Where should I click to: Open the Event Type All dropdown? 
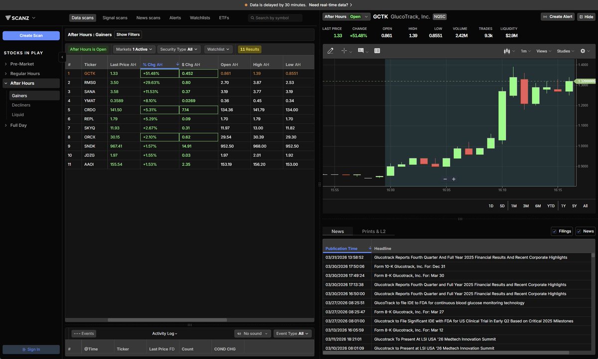293,334
